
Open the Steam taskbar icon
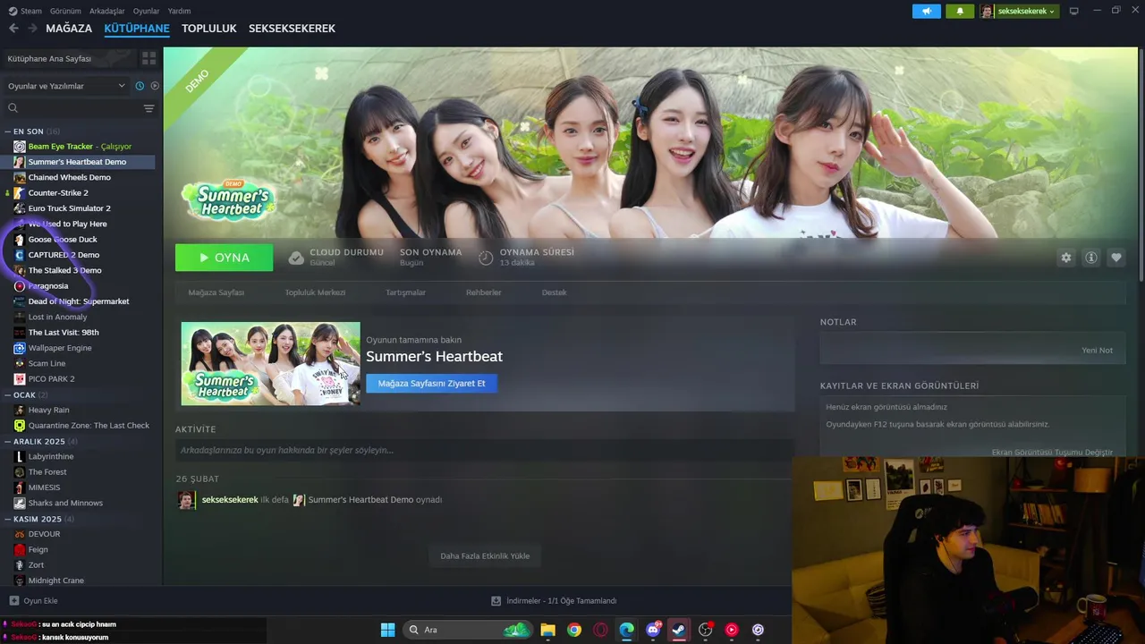[679, 630]
